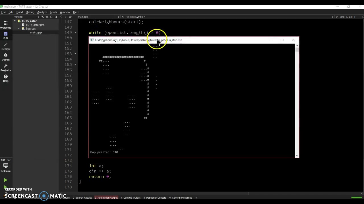Close the Projects side pane

(56, 17)
